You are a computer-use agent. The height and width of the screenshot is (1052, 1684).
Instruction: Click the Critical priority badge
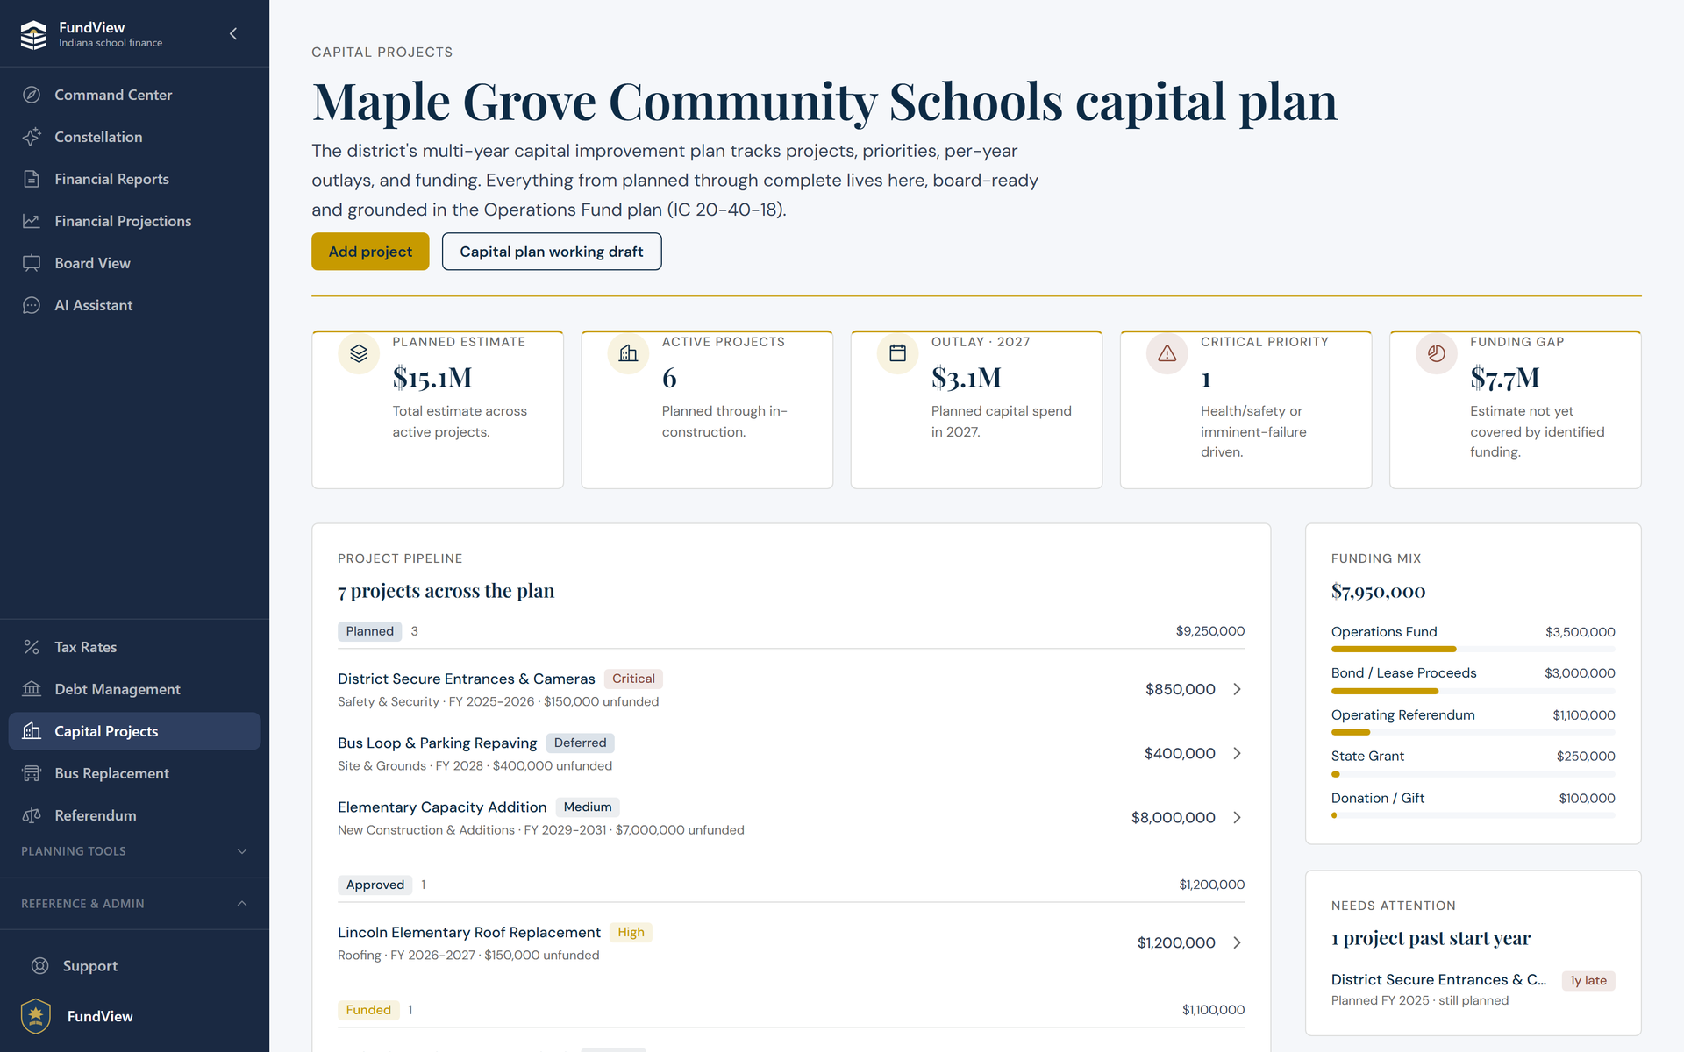[633, 679]
